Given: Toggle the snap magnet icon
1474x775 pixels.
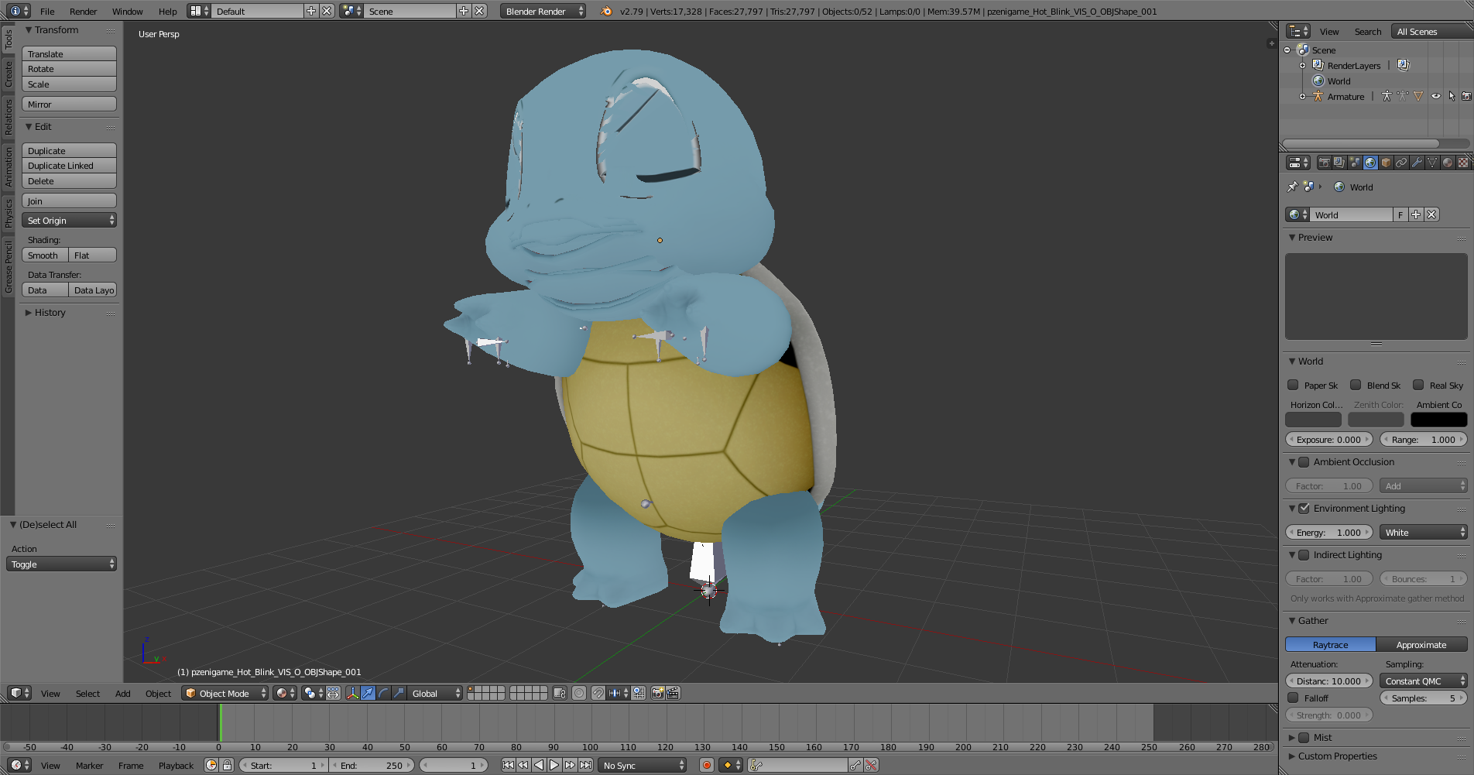Looking at the screenshot, I should coord(598,693).
